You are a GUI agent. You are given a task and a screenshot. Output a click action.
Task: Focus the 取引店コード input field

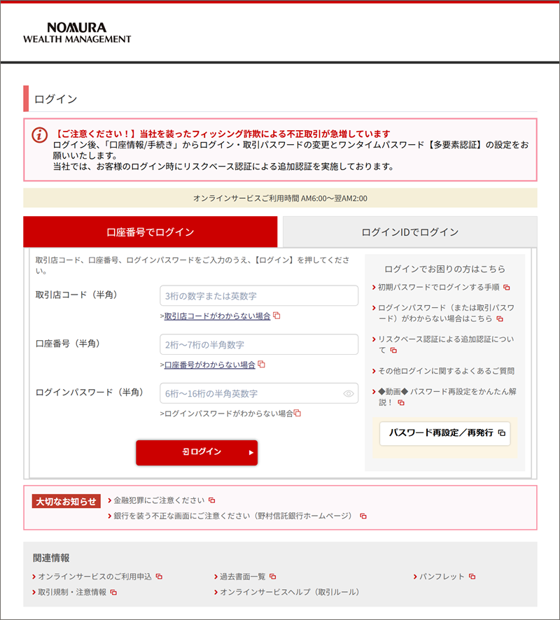[258, 295]
